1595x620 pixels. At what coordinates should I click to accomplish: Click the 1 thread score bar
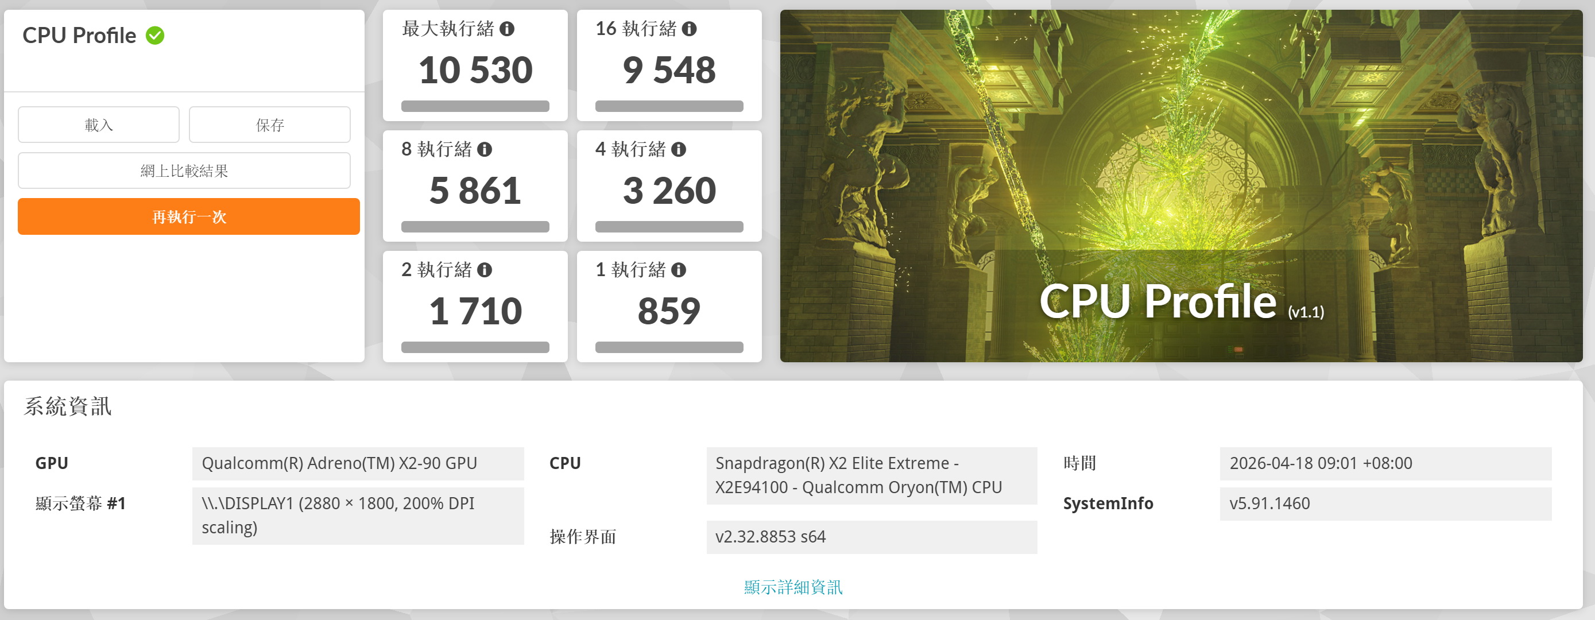(669, 347)
